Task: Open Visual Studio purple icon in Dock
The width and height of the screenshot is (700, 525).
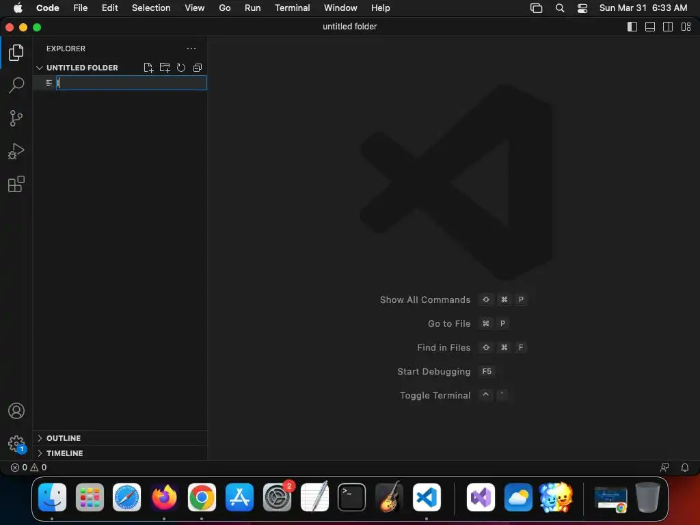Action: [x=481, y=497]
